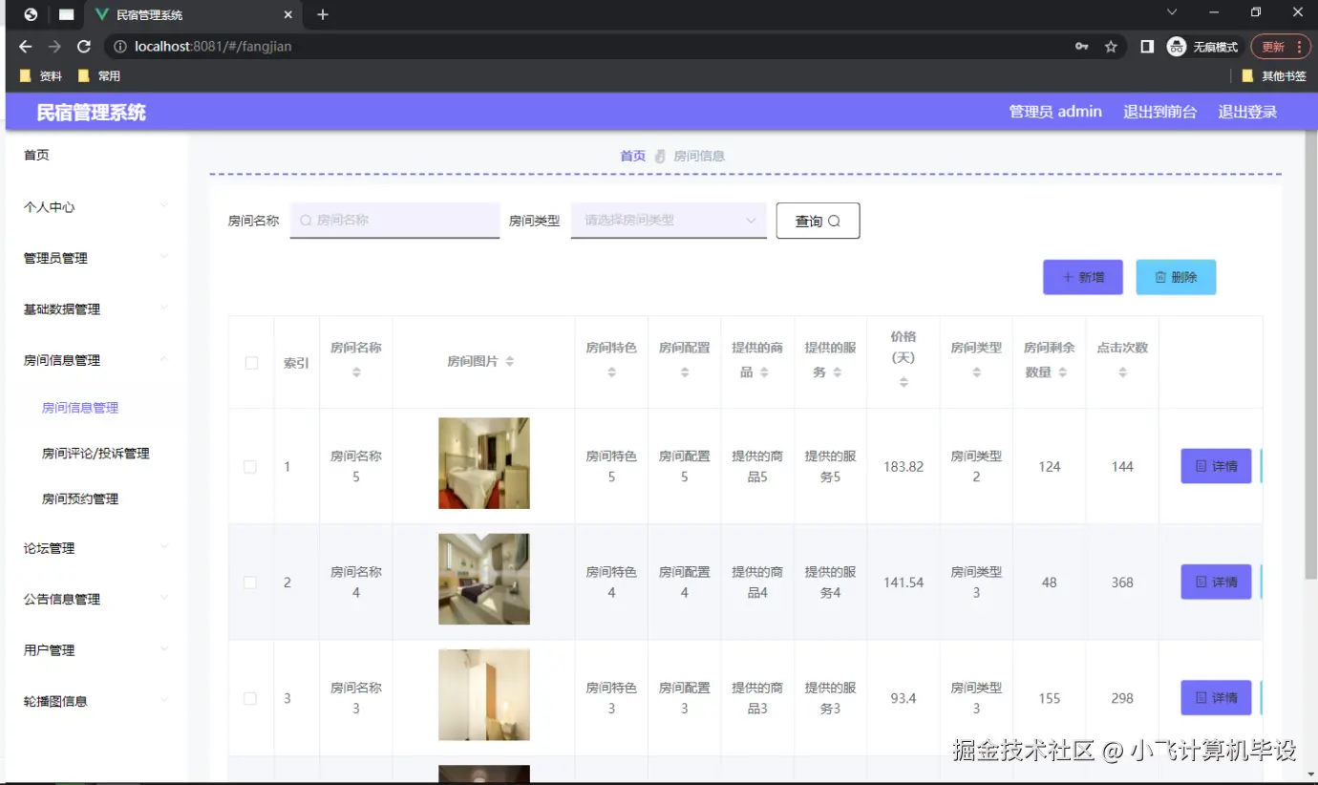
Task: Bookmark this page with star icon
Action: coord(1111,47)
